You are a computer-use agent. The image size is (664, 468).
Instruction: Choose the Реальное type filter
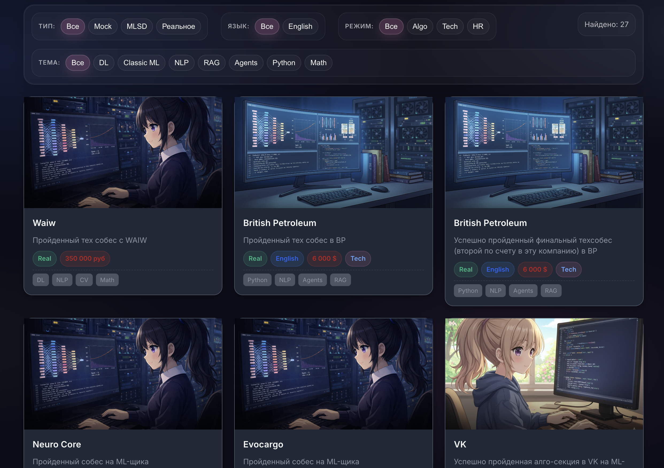coord(179,26)
